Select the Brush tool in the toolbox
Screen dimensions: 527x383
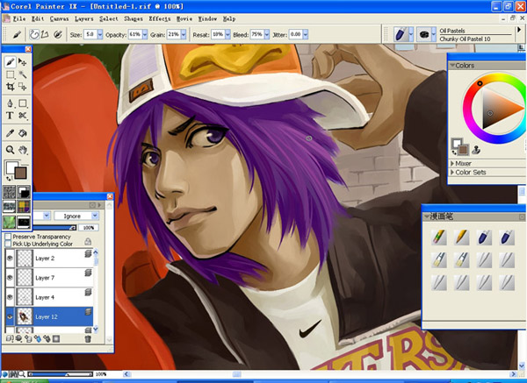tap(10, 62)
